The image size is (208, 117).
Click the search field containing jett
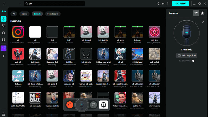[x=54, y=4]
